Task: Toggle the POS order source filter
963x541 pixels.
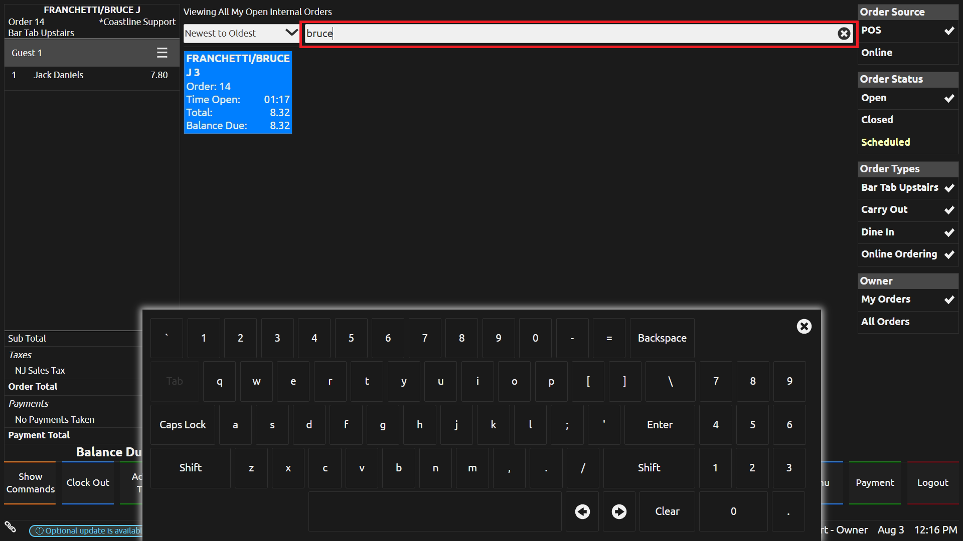Action: [x=907, y=31]
